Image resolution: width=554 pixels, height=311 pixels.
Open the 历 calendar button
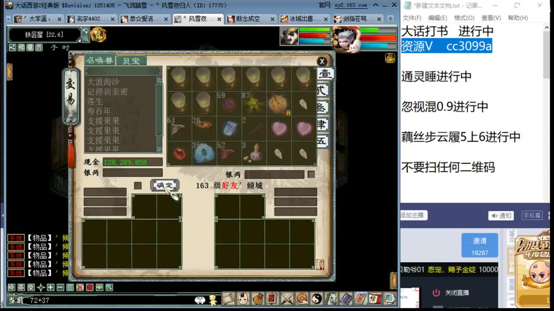point(39,48)
